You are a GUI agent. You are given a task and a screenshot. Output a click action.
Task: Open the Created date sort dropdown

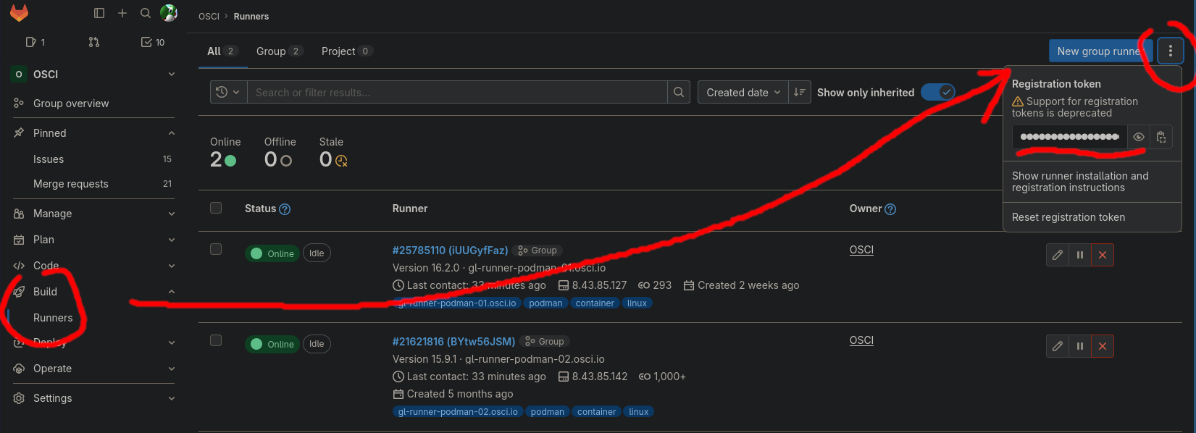[743, 93]
